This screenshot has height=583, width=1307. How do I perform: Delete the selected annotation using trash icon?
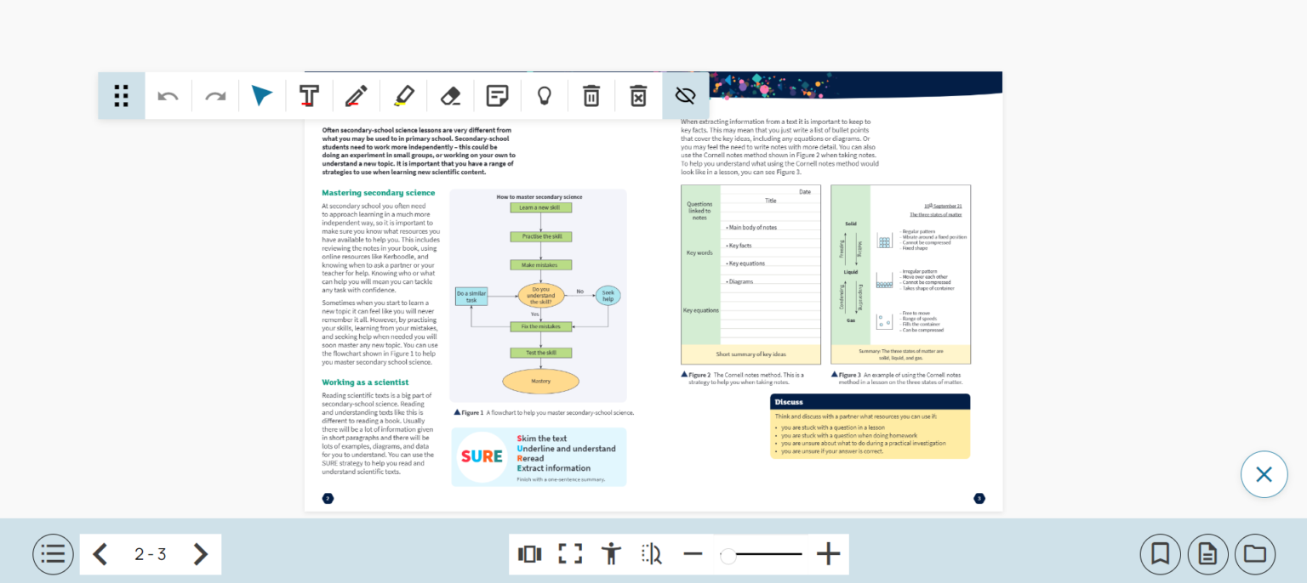(x=591, y=95)
